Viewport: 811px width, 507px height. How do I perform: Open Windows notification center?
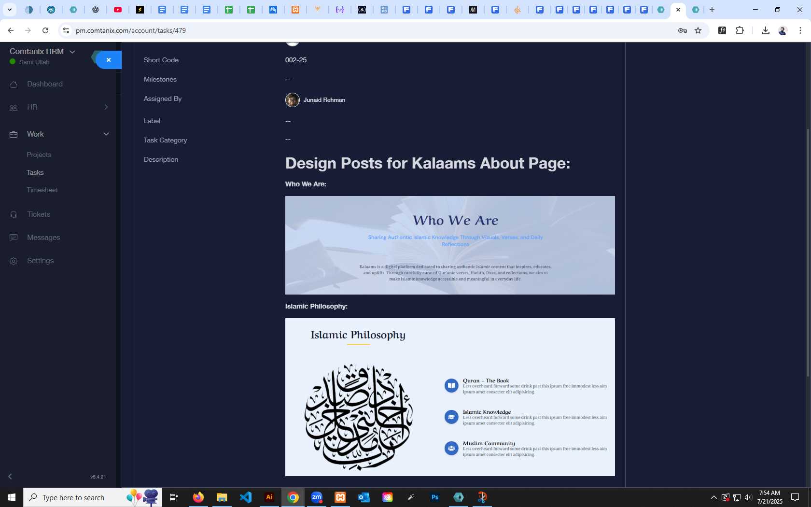[795, 497]
